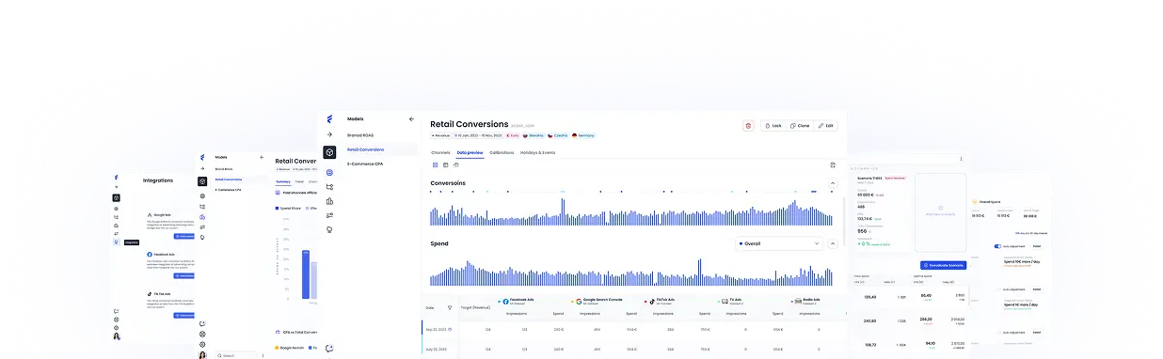Viewport: 1163px width, 359px height.
Task: Click the Lock model button
Action: [773, 125]
